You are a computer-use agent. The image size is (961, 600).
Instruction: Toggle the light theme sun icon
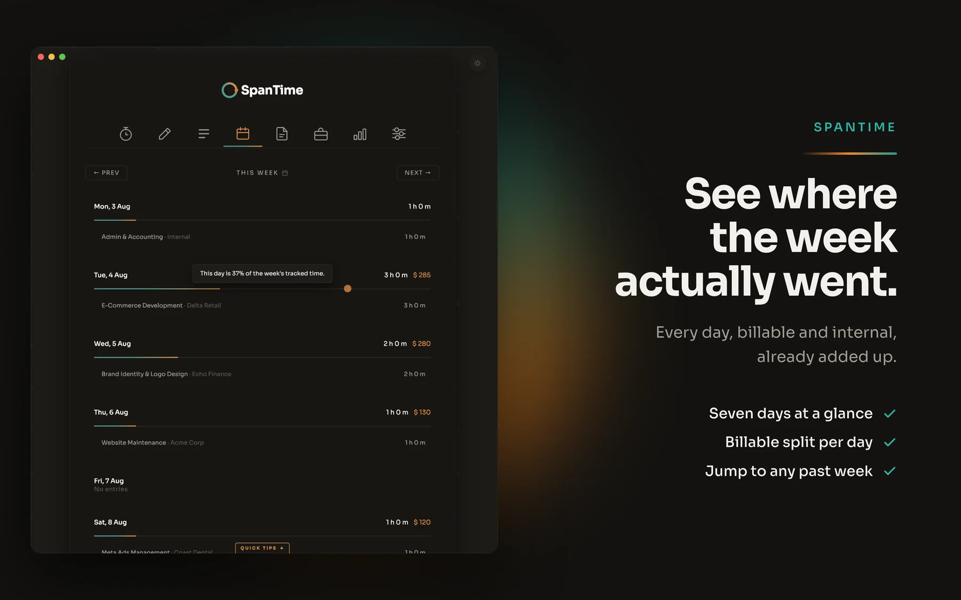[477, 63]
